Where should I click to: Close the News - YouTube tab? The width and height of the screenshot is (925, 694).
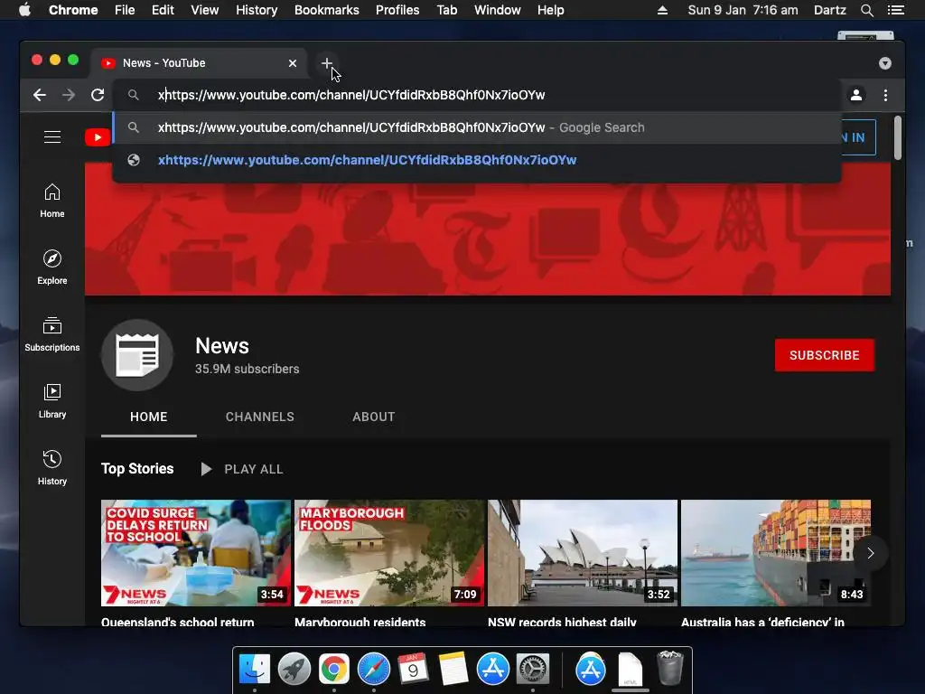(x=293, y=63)
